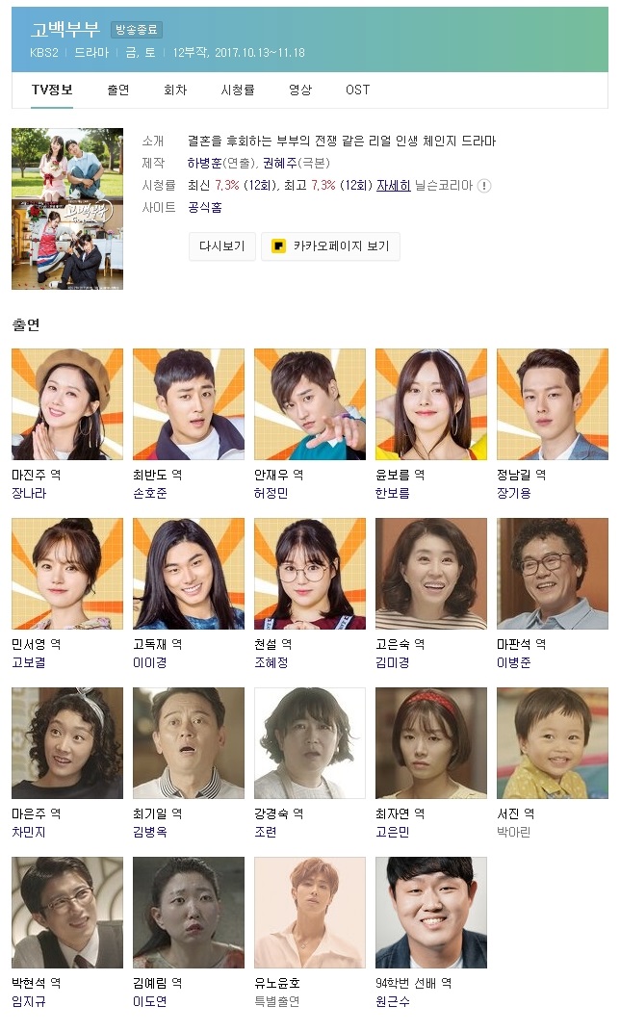This screenshot has width=620, height=1032.
Task: Open the 공식홈 site link
Action: coord(205,207)
